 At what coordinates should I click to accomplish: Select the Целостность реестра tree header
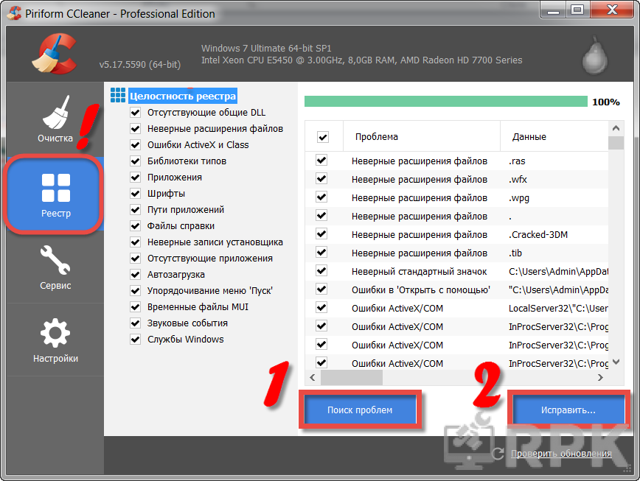click(182, 96)
